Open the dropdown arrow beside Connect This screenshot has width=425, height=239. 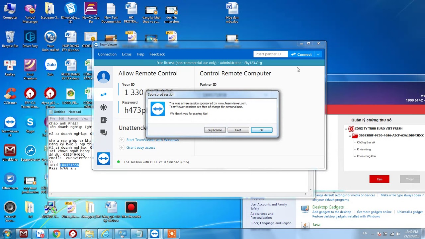click(x=318, y=54)
